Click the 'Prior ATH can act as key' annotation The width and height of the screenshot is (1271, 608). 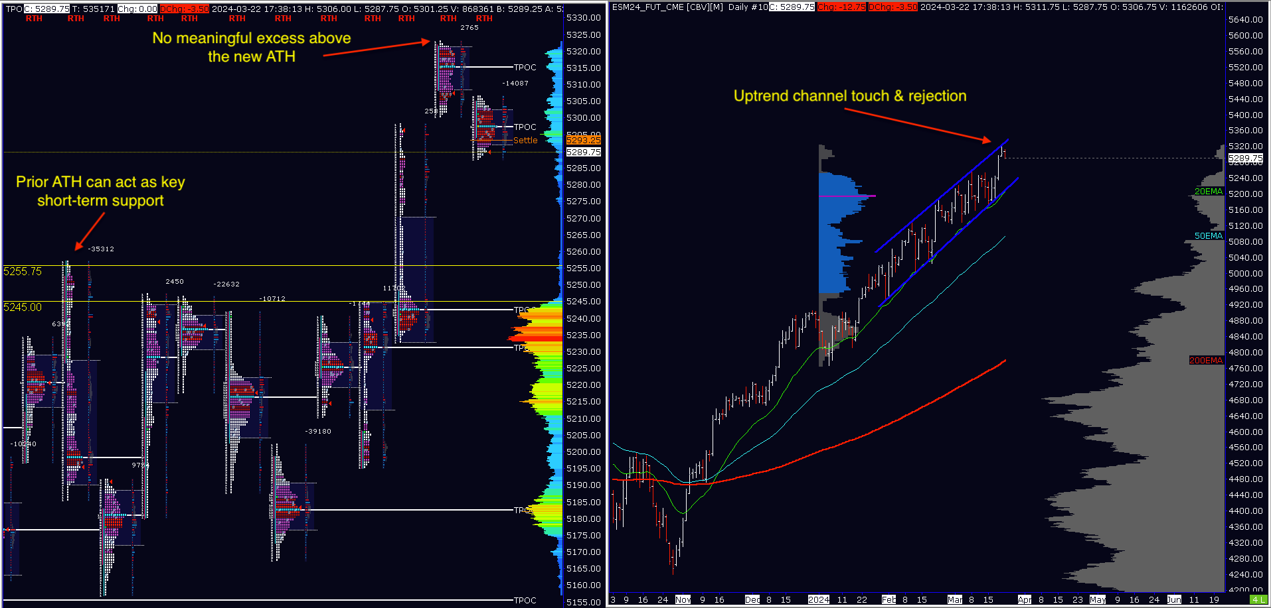click(100, 182)
